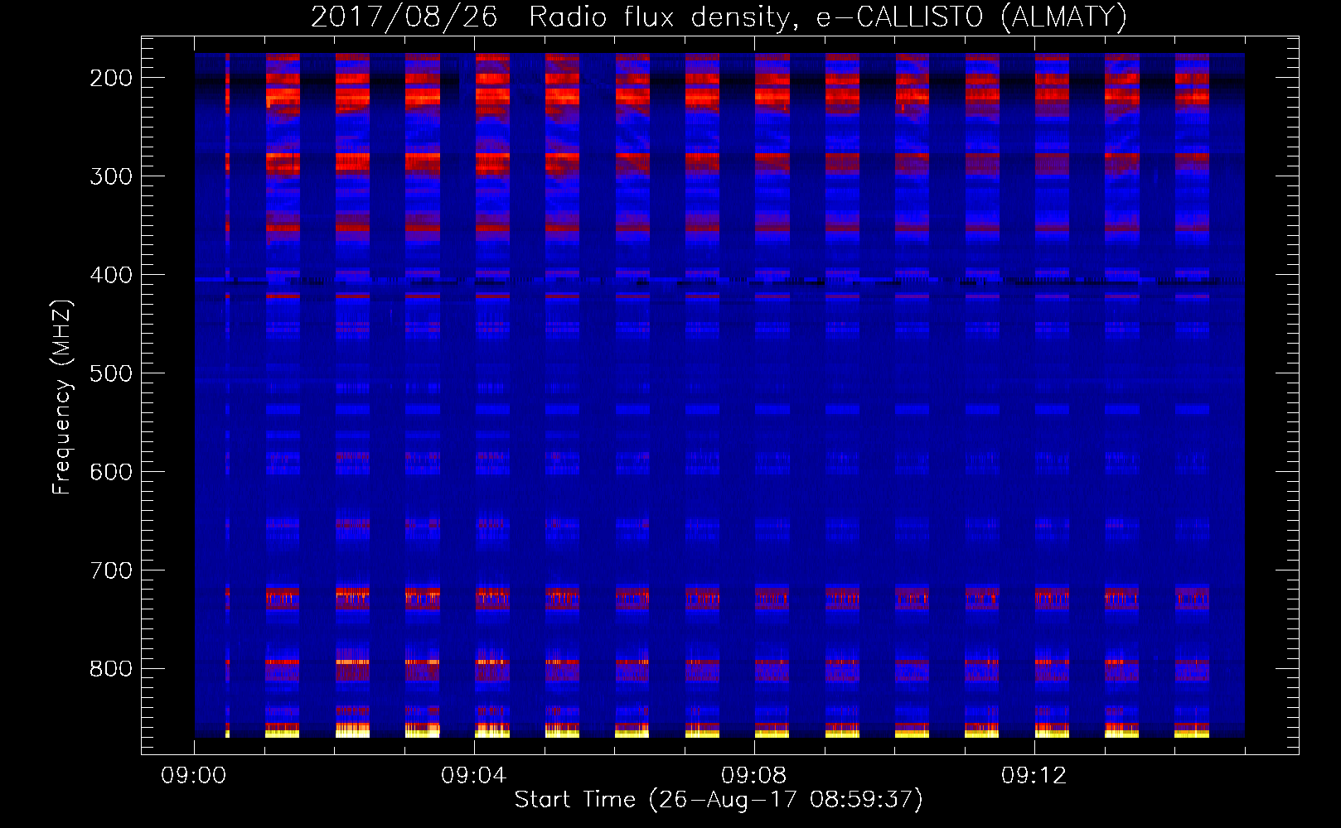Screen dimensions: 1341x828
Task: Select the 700 frequency tick label
Action: coord(111,570)
